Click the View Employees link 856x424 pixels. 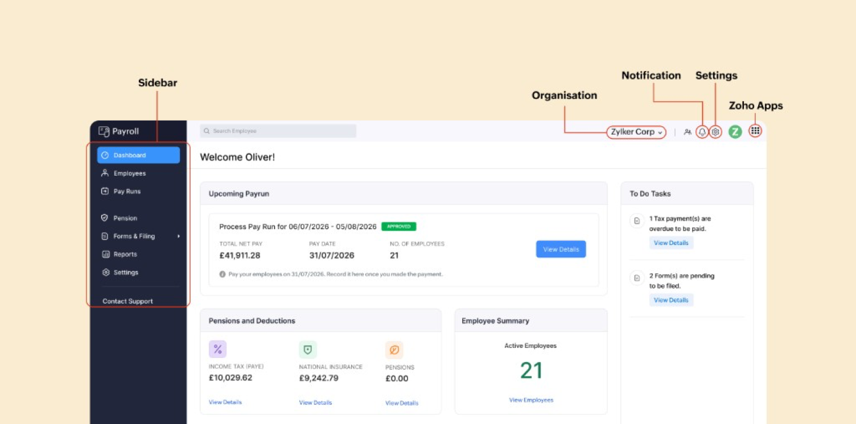531,400
